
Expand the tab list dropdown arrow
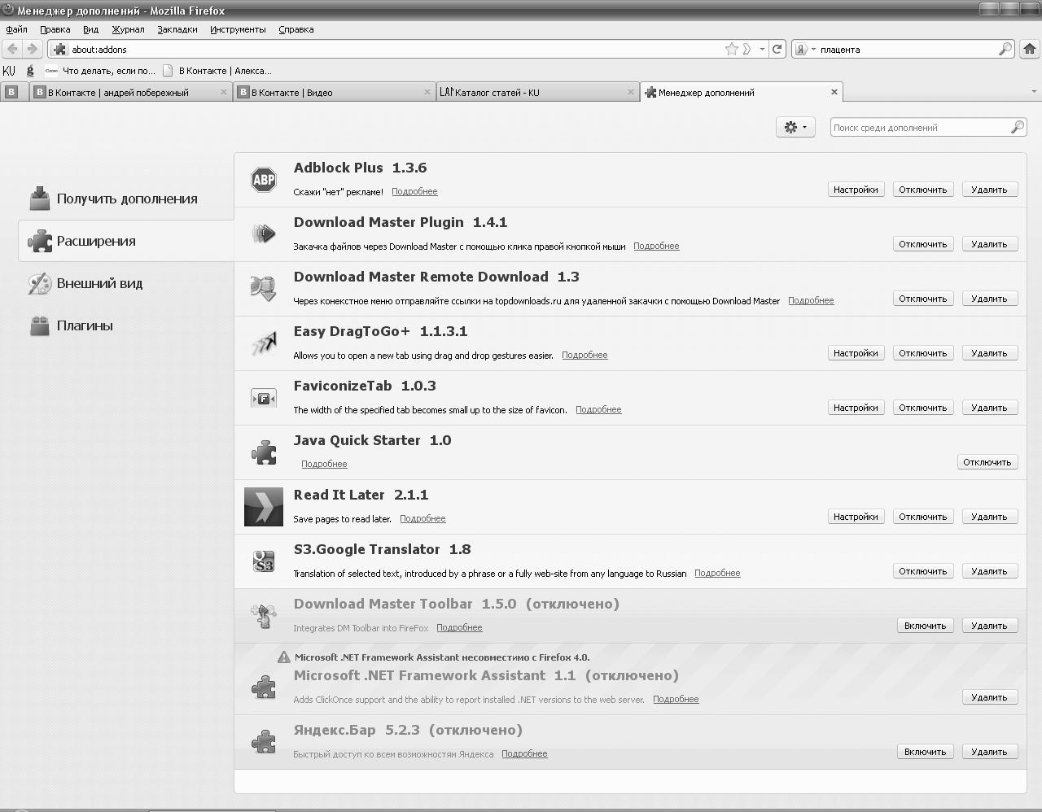tap(1034, 92)
